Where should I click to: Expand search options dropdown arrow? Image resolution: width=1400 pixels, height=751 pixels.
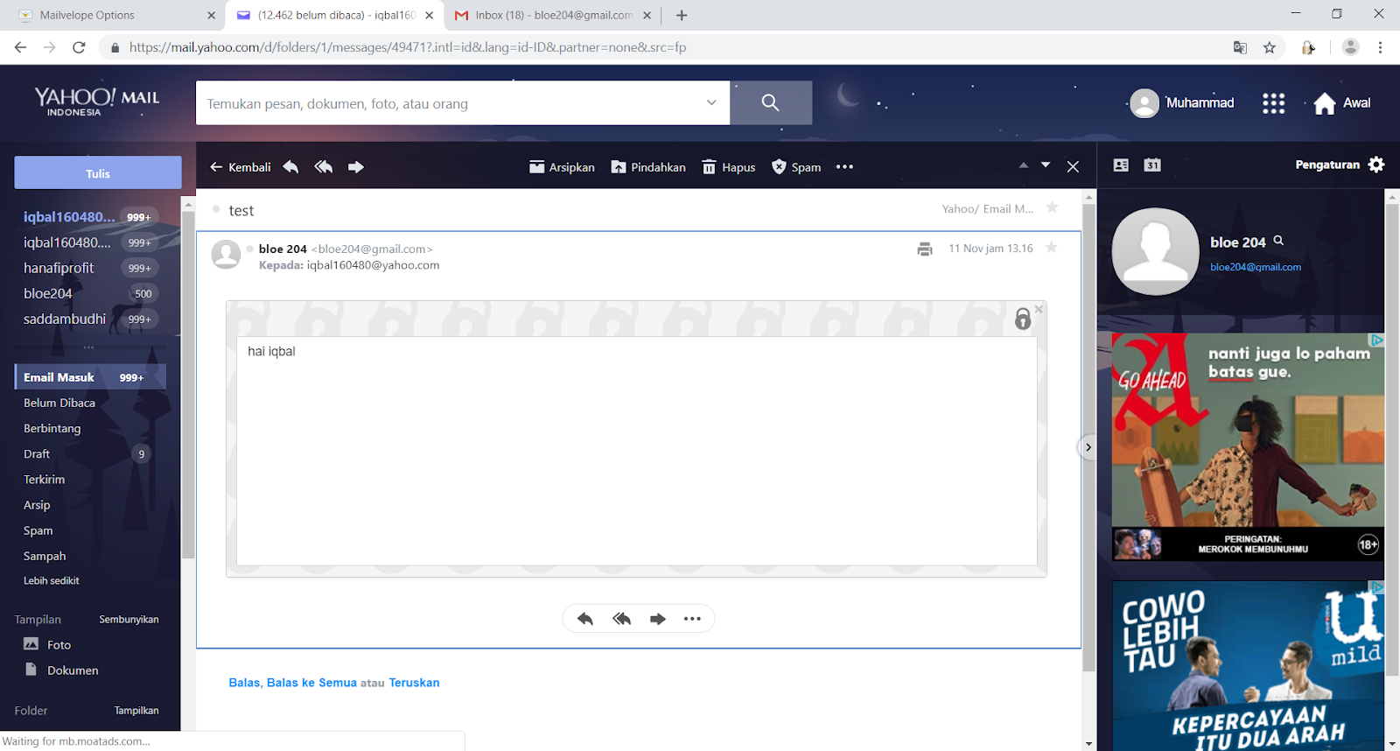(x=711, y=102)
